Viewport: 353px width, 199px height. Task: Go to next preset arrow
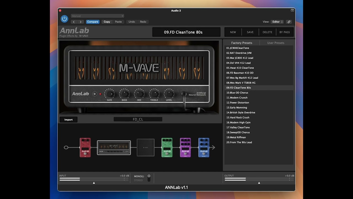(x=81, y=22)
